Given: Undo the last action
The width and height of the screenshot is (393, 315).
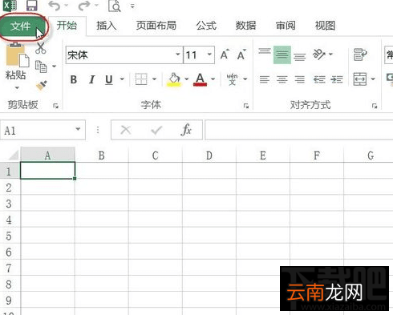Looking at the screenshot, I should [55, 6].
